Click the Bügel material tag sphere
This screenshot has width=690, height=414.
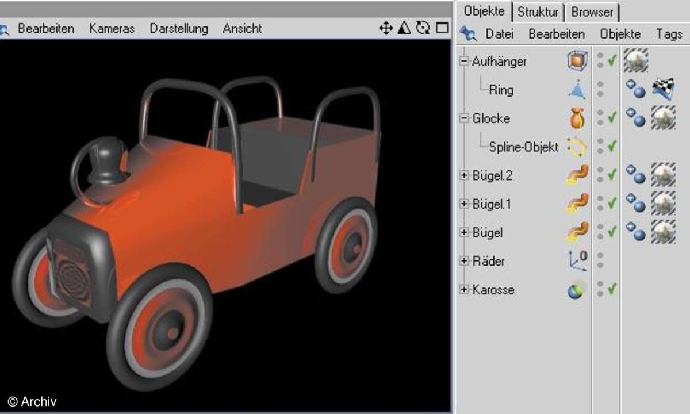[x=663, y=232]
